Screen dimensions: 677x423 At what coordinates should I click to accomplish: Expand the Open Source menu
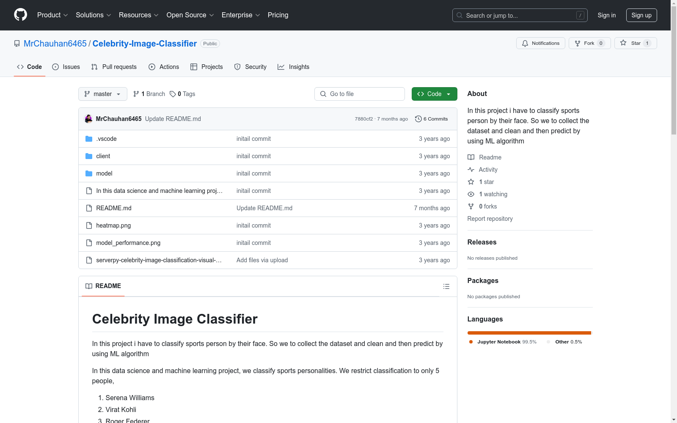click(190, 15)
